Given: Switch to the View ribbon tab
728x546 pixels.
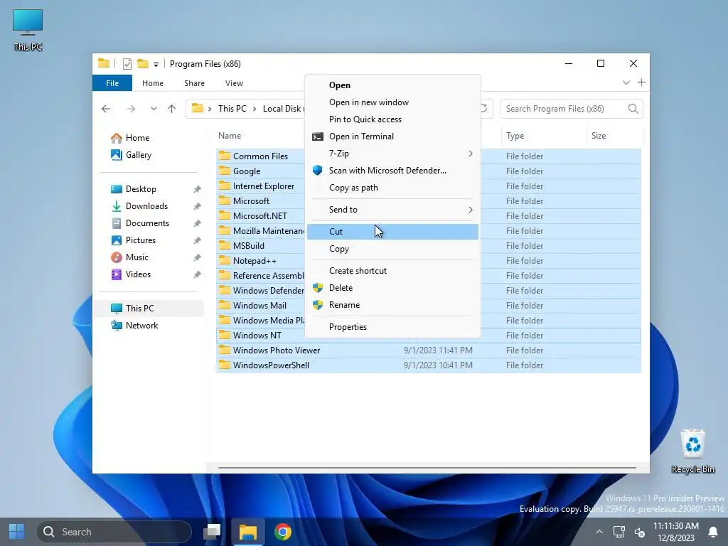Looking at the screenshot, I should (x=234, y=83).
